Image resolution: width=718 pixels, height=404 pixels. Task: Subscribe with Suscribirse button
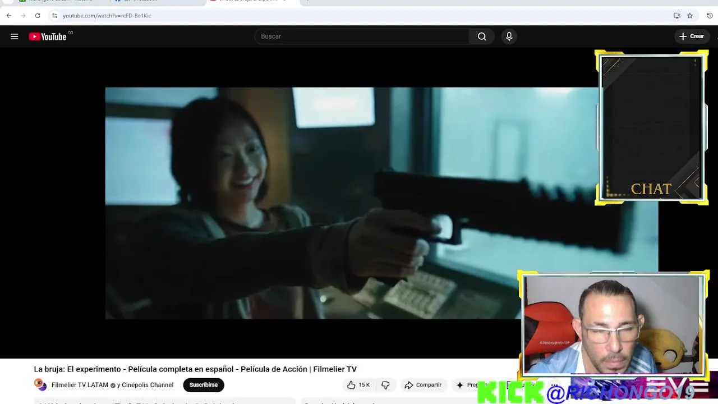(x=204, y=385)
